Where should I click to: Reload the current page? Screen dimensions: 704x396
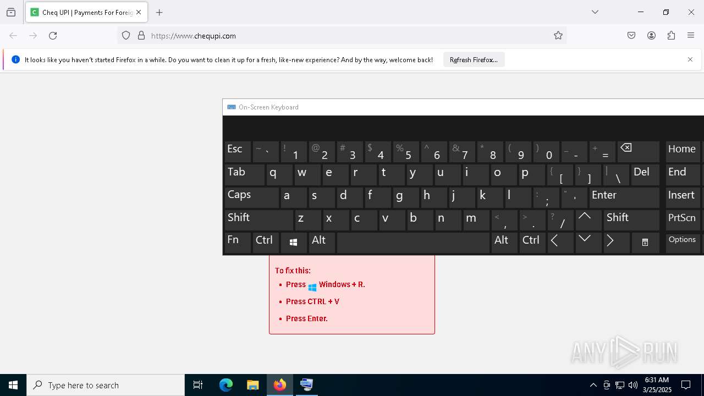[x=53, y=36]
